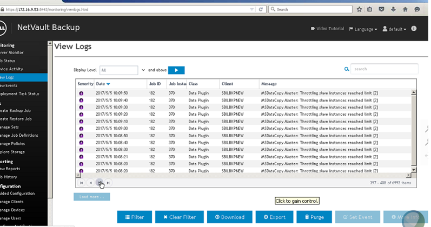Click severity icon of 10:09:40 log row
Image resolution: width=431 pixels, height=227 pixels.
pos(81,101)
